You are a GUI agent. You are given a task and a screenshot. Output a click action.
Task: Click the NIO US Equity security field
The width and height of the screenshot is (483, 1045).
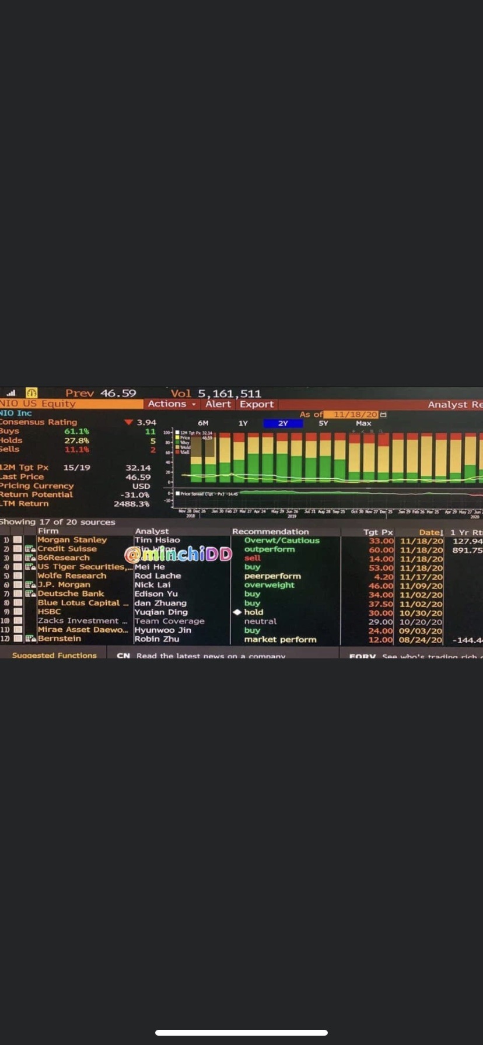tap(71, 404)
